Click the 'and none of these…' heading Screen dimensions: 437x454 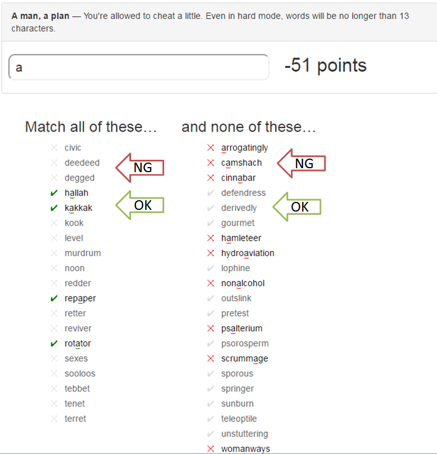(249, 127)
